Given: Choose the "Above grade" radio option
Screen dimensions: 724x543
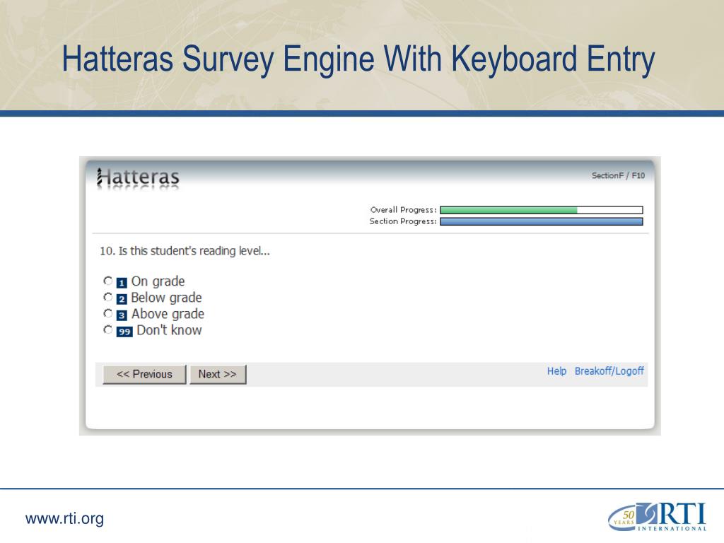Looking at the screenshot, I should 108,313.
